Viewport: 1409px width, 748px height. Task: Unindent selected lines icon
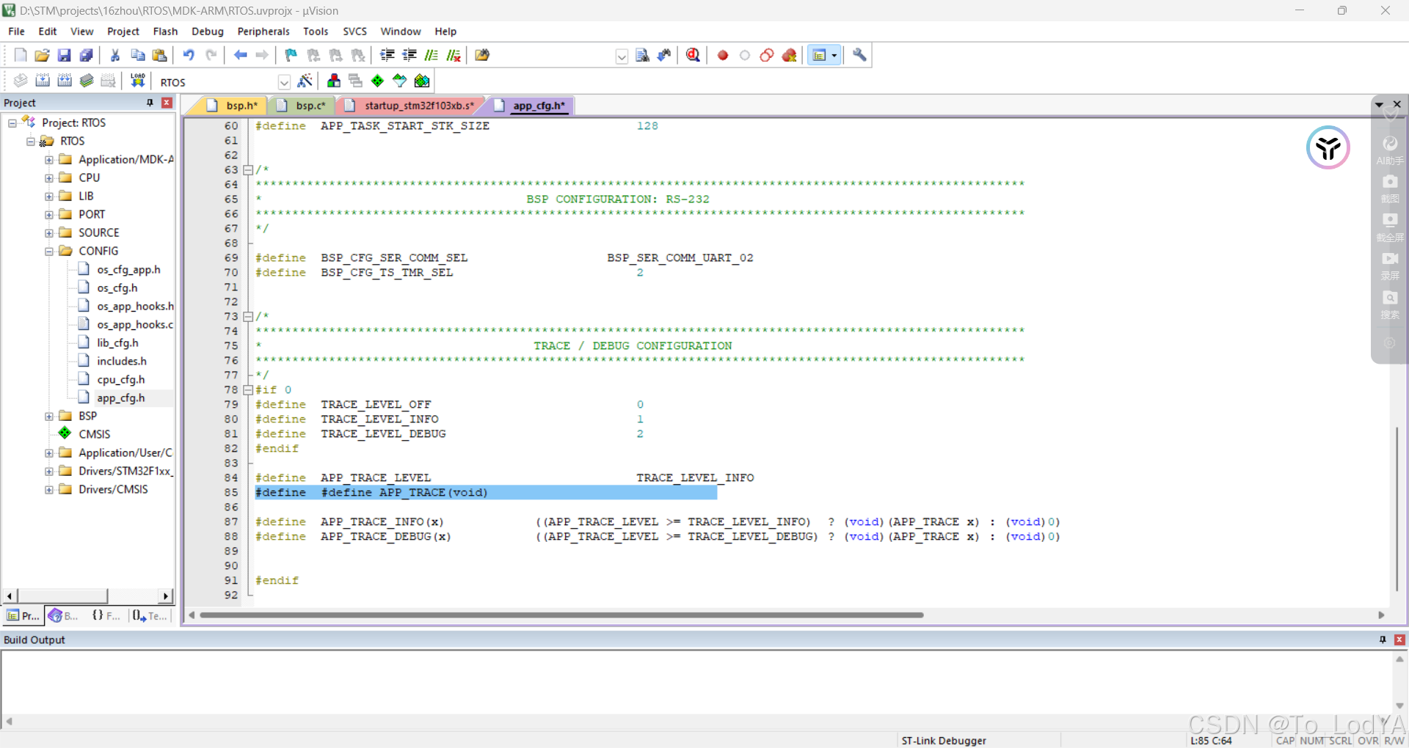pyautogui.click(x=409, y=55)
